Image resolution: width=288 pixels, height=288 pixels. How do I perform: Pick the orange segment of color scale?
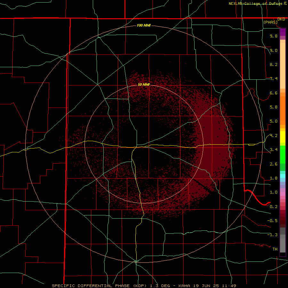click(283, 110)
